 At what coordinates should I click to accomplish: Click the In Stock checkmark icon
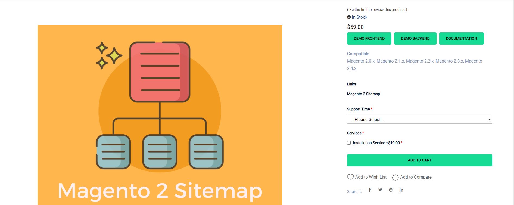pyautogui.click(x=349, y=17)
